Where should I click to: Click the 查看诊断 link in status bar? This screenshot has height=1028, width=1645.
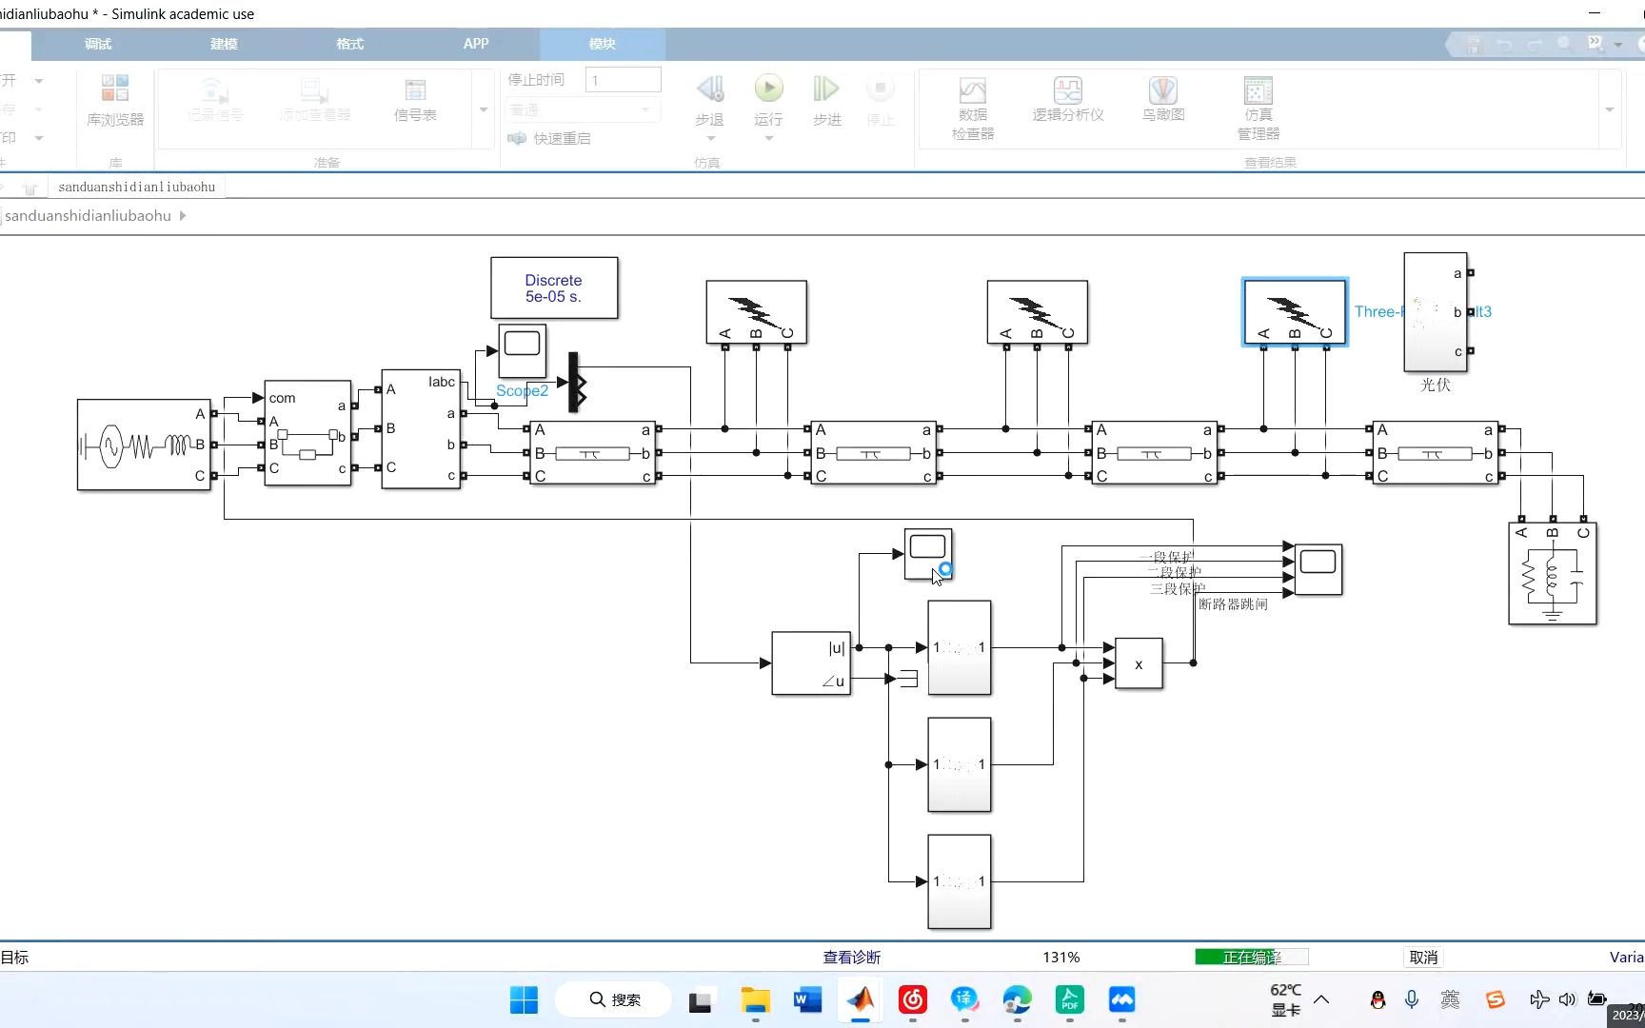pos(852,957)
